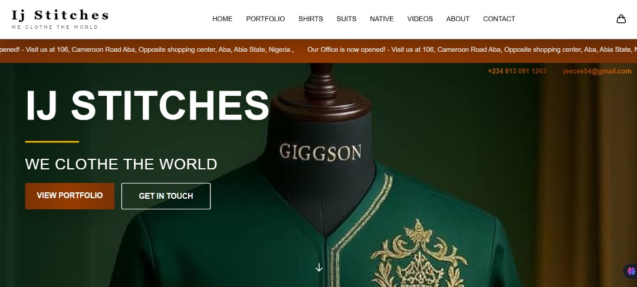Go to the HOME menu item
The height and width of the screenshot is (287, 637).
coord(222,19)
